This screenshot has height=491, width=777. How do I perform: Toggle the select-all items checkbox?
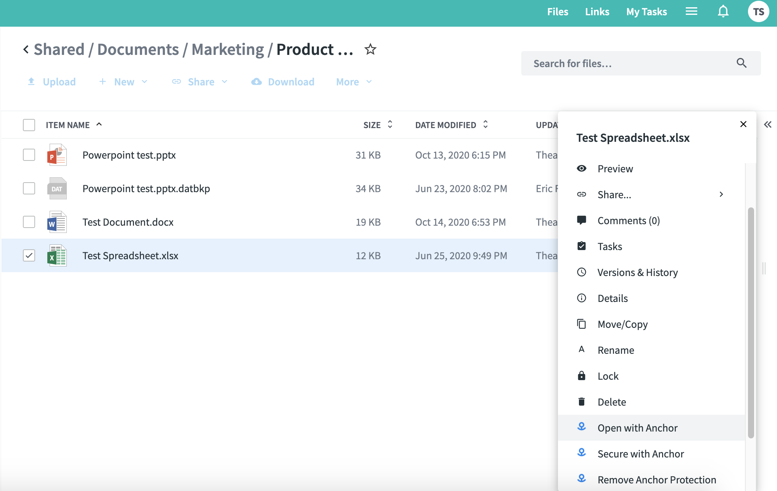29,125
